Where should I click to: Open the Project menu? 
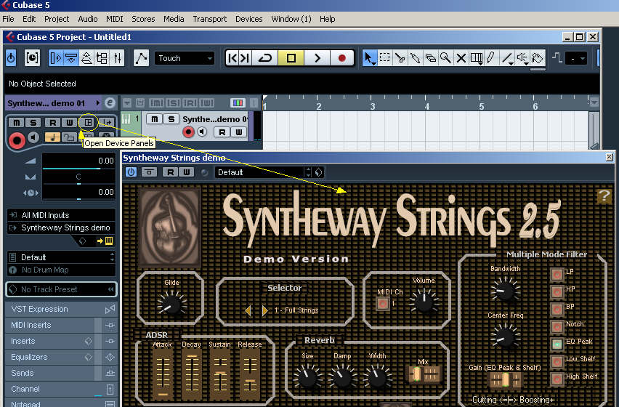coord(57,19)
